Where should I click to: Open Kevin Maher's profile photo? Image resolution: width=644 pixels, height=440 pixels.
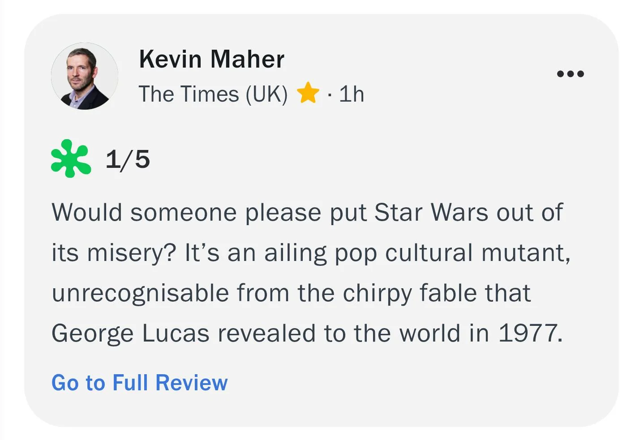(85, 76)
